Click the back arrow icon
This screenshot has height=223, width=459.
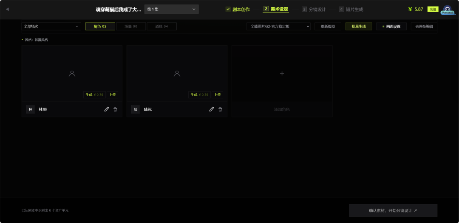(7, 9)
